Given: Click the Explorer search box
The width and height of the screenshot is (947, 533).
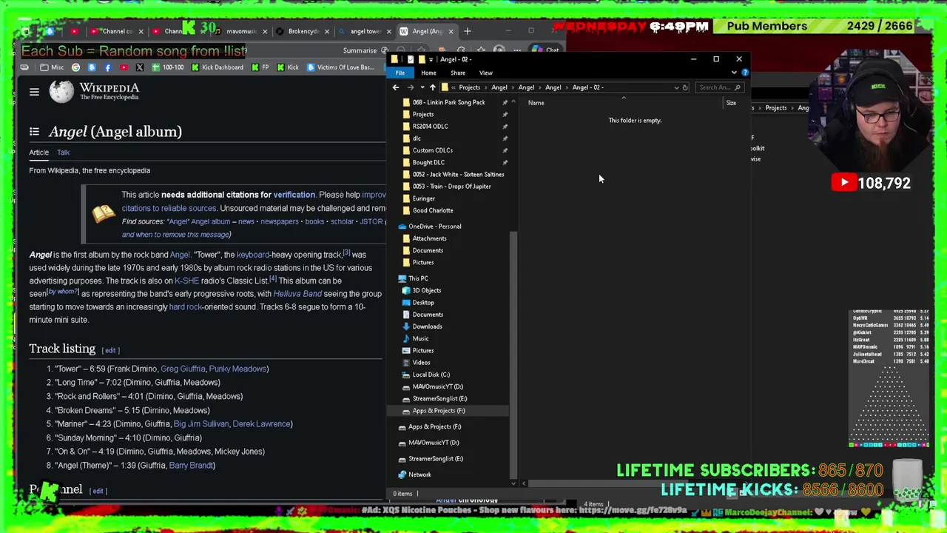Looking at the screenshot, I should tap(718, 87).
